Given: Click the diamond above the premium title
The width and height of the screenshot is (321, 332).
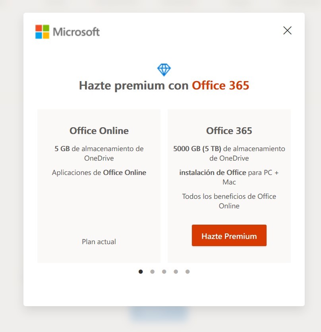Looking at the screenshot, I should click(164, 69).
